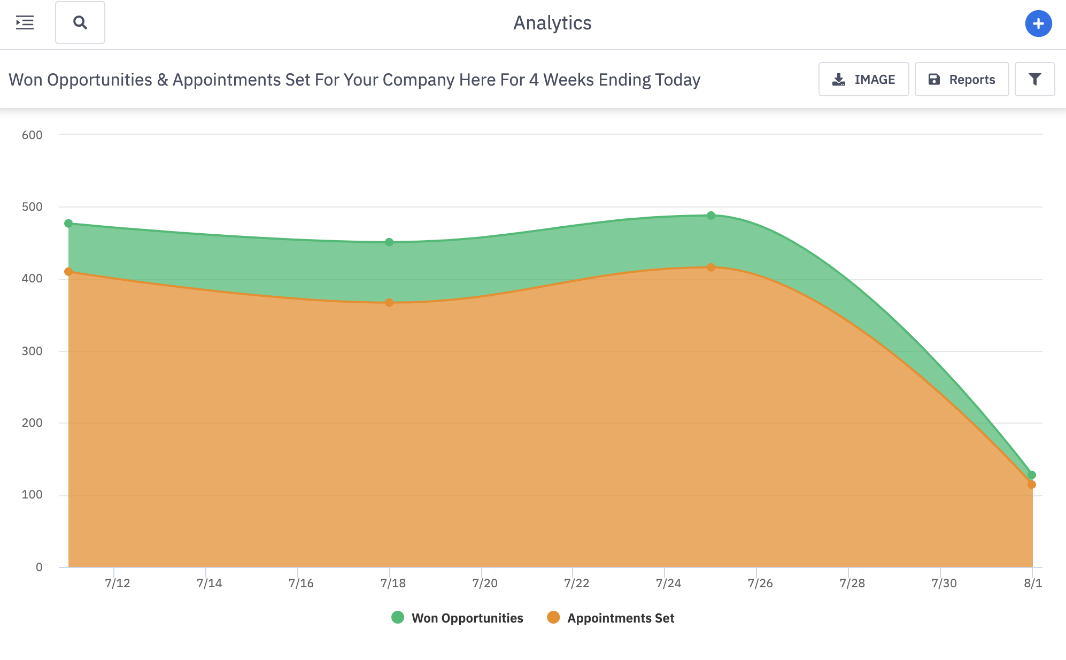The height and width of the screenshot is (660, 1066).
Task: Click the chart title heading text
Action: coord(354,80)
